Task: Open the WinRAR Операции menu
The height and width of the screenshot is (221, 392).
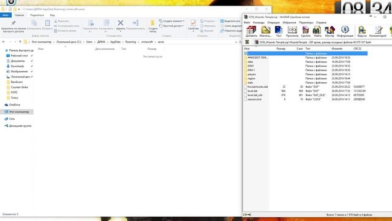Action: click(x=273, y=23)
